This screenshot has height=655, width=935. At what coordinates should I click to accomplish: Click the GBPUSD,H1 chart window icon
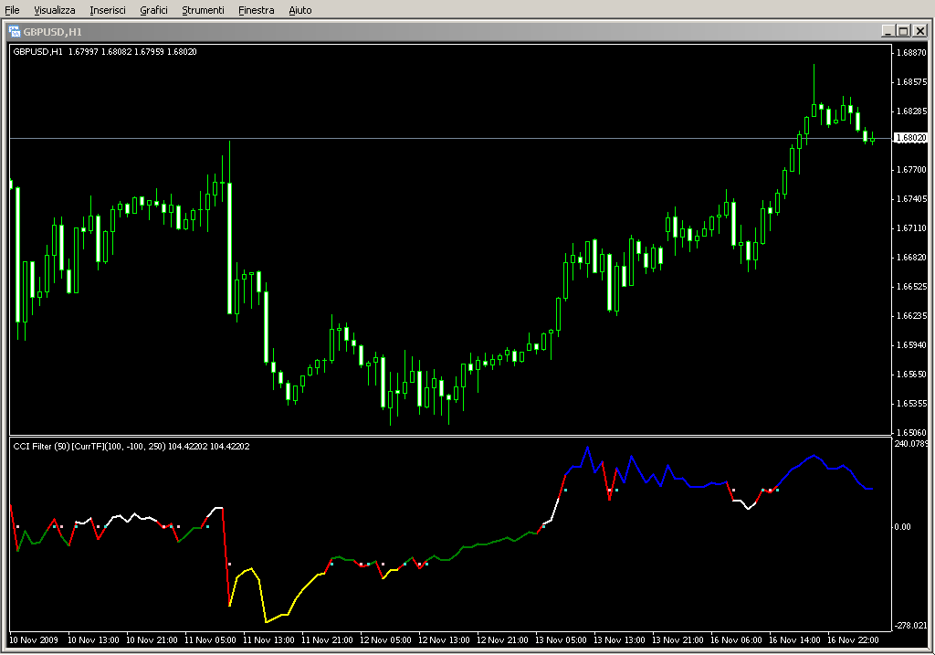point(15,32)
